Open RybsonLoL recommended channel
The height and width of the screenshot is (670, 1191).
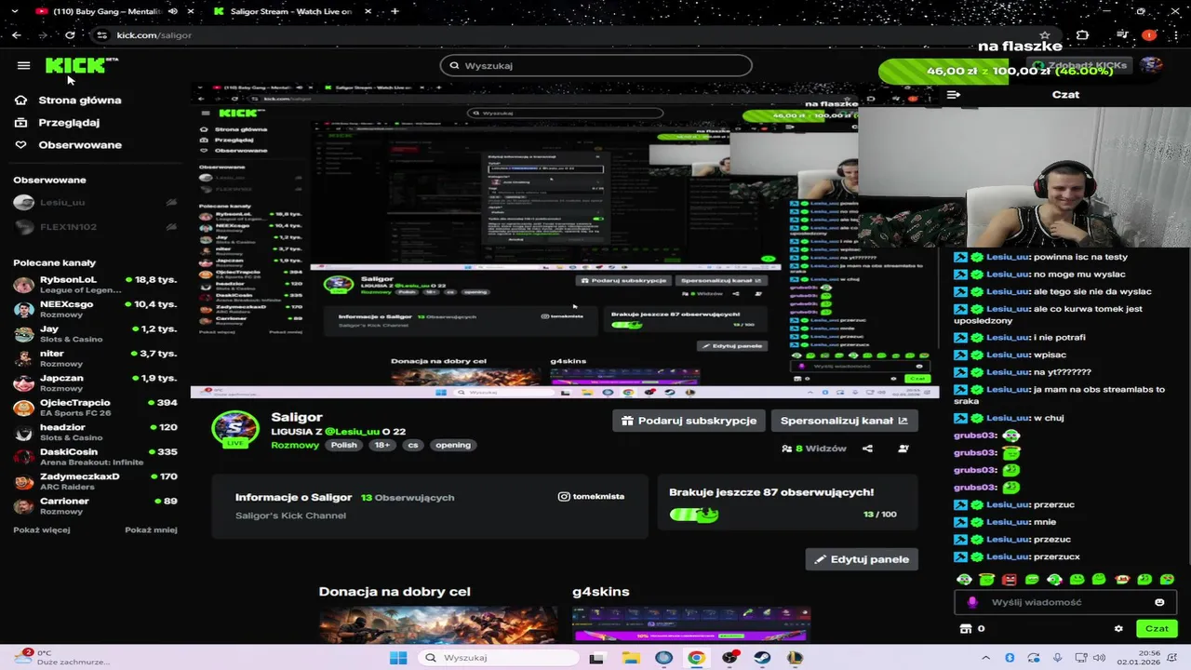[x=95, y=284]
